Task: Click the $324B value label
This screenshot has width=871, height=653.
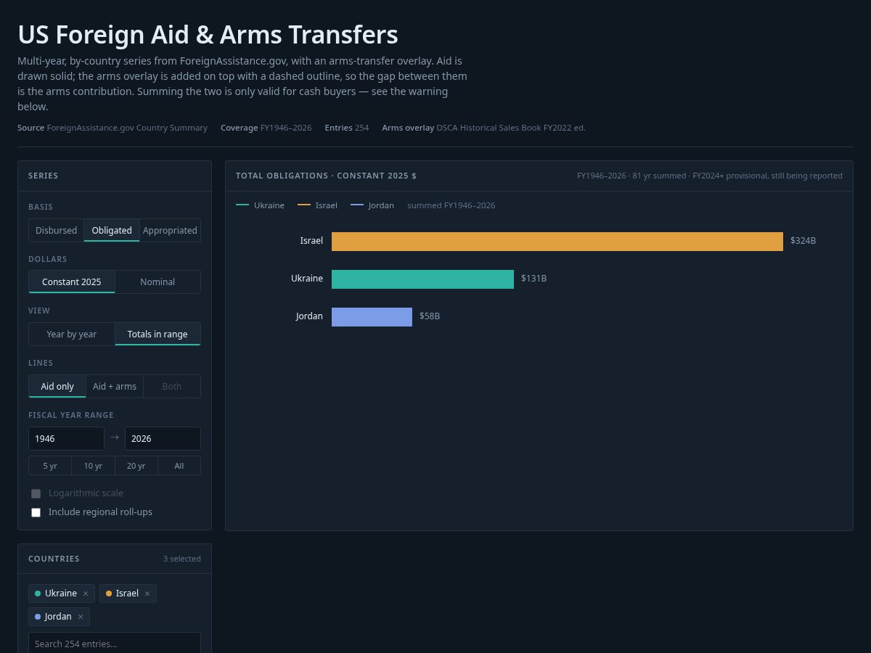Action: tap(803, 241)
